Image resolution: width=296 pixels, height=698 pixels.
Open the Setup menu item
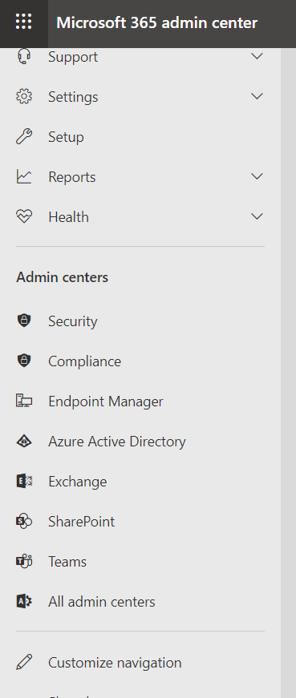tap(66, 137)
